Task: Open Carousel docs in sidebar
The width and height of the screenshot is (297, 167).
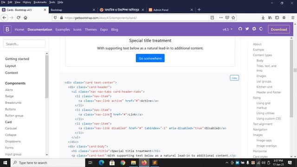Action: pos(11,128)
